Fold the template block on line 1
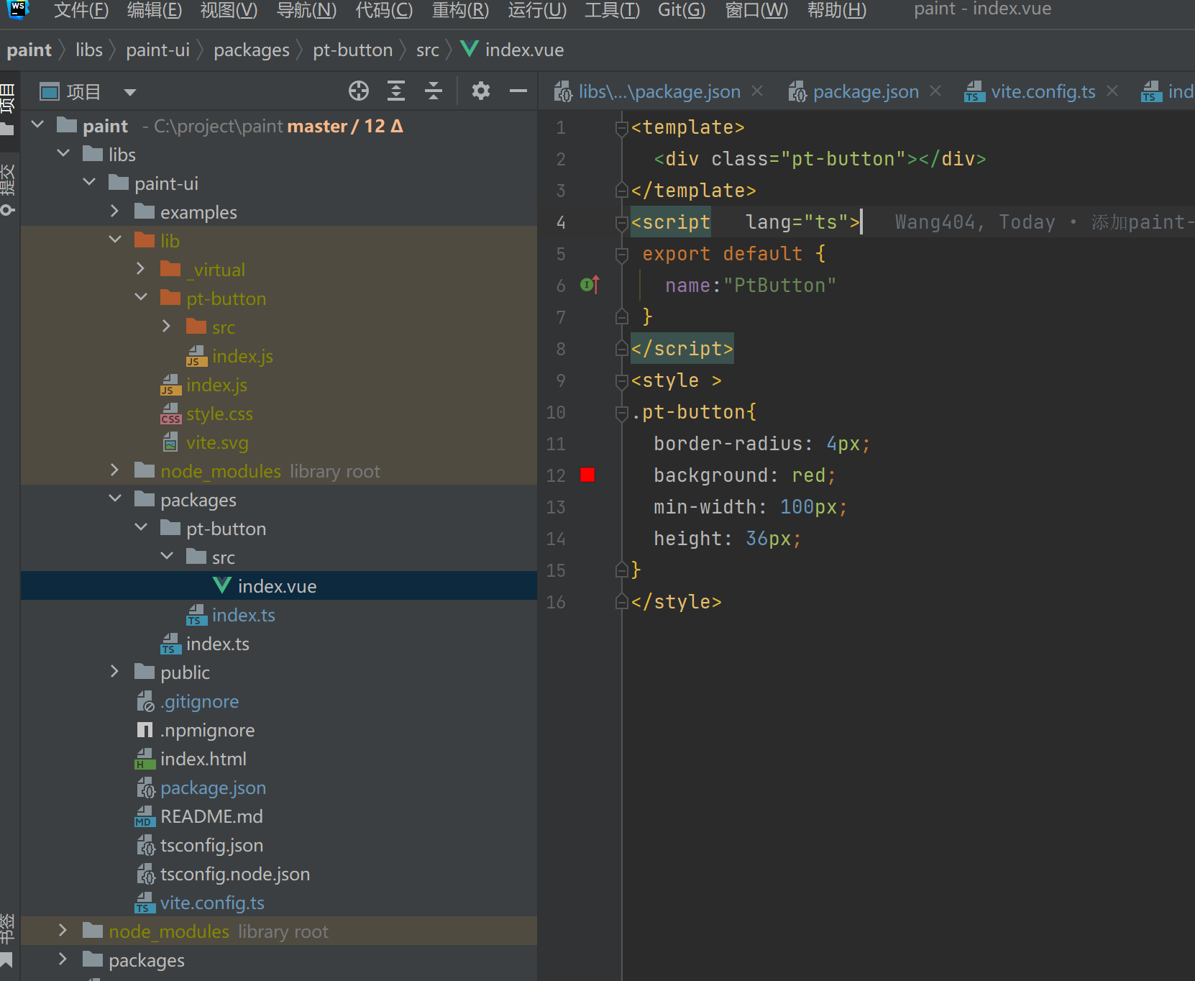The width and height of the screenshot is (1195, 981). point(622,128)
